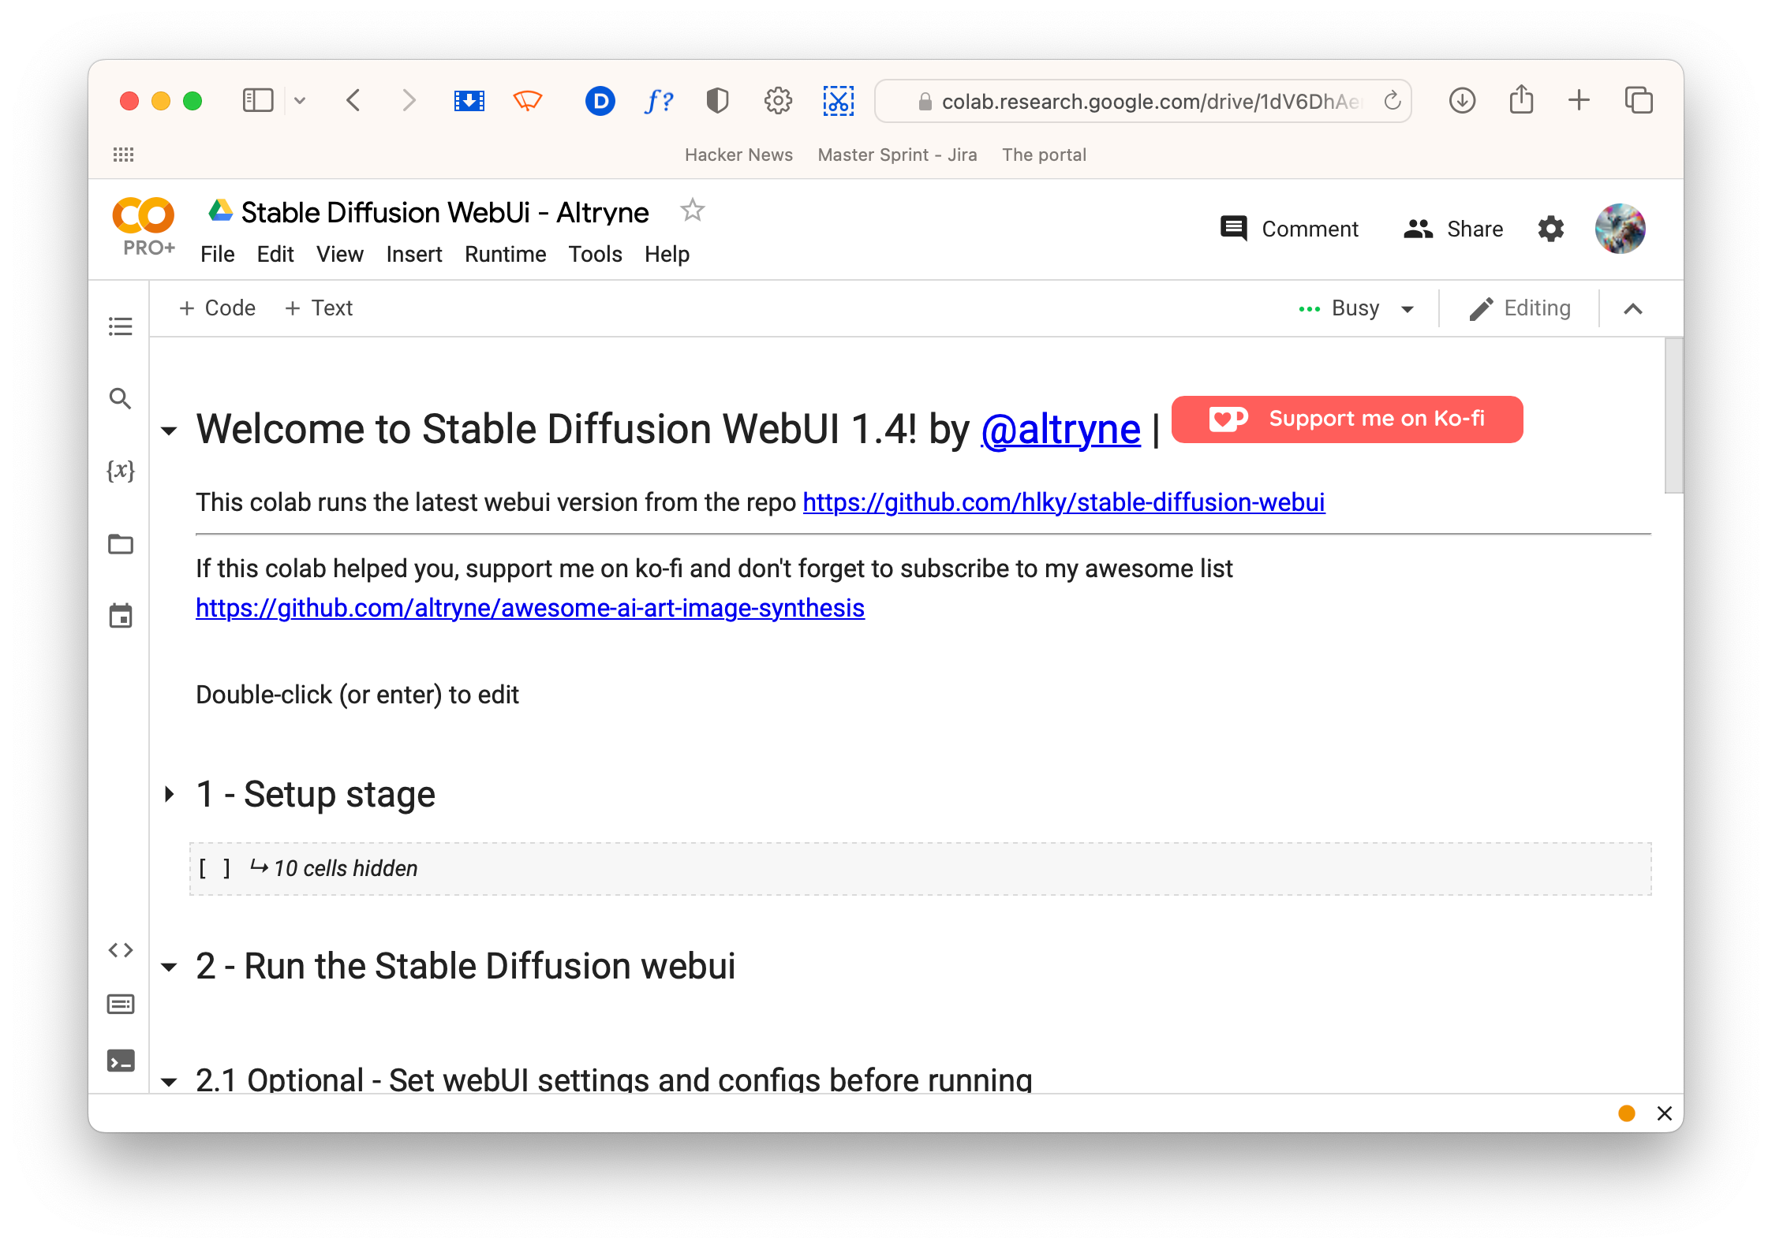
Task: Open the File menu
Action: tap(217, 254)
